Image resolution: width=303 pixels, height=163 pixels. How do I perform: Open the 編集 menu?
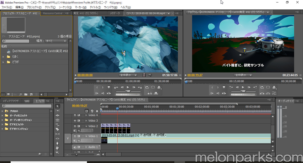tap(19, 7)
